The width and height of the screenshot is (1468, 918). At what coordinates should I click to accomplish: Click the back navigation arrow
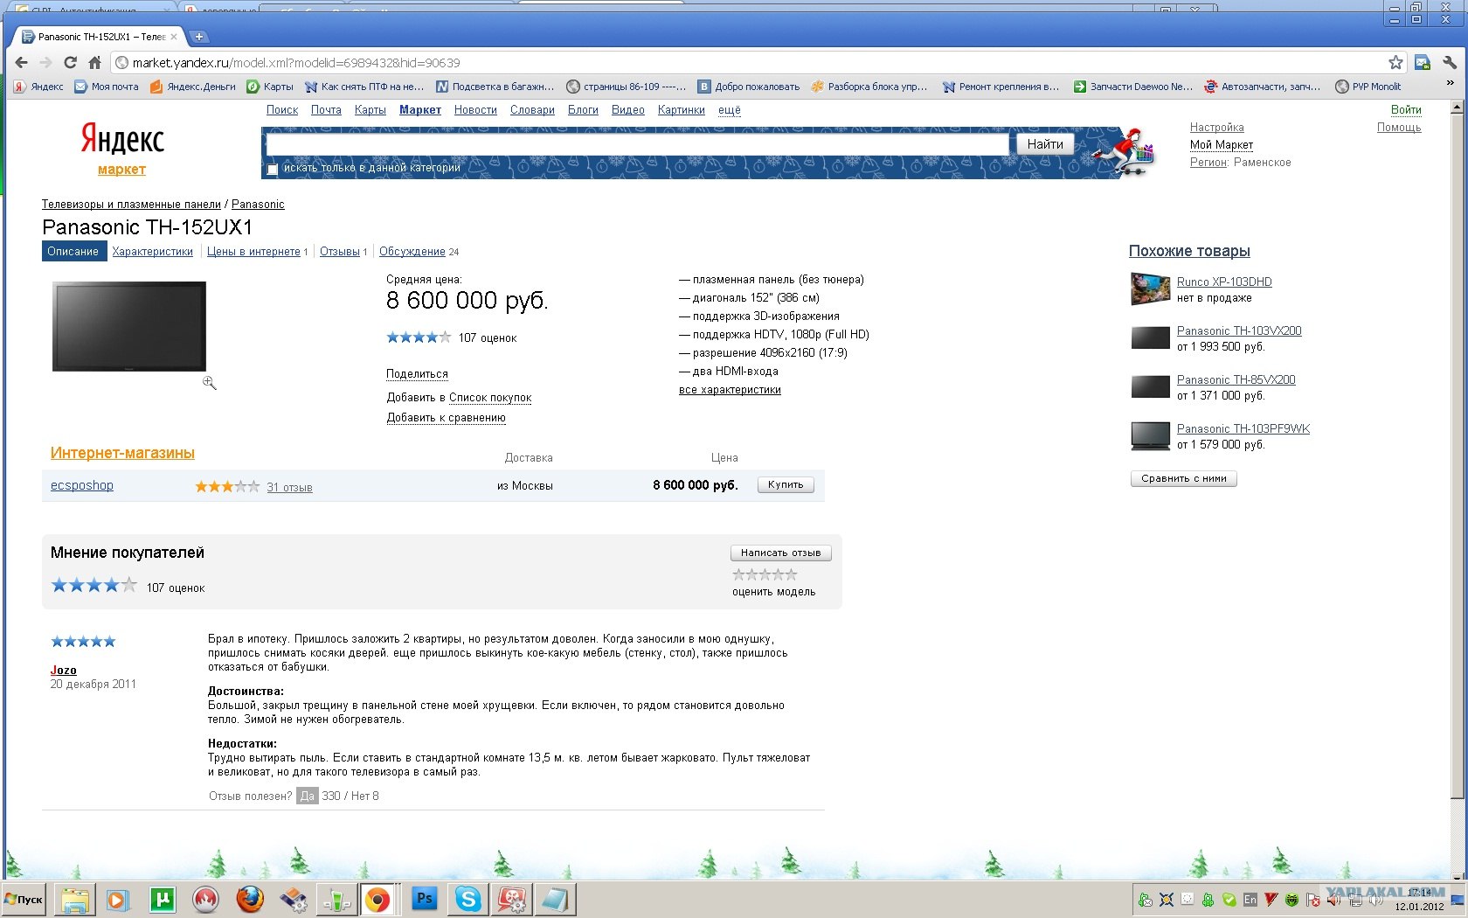(x=21, y=62)
